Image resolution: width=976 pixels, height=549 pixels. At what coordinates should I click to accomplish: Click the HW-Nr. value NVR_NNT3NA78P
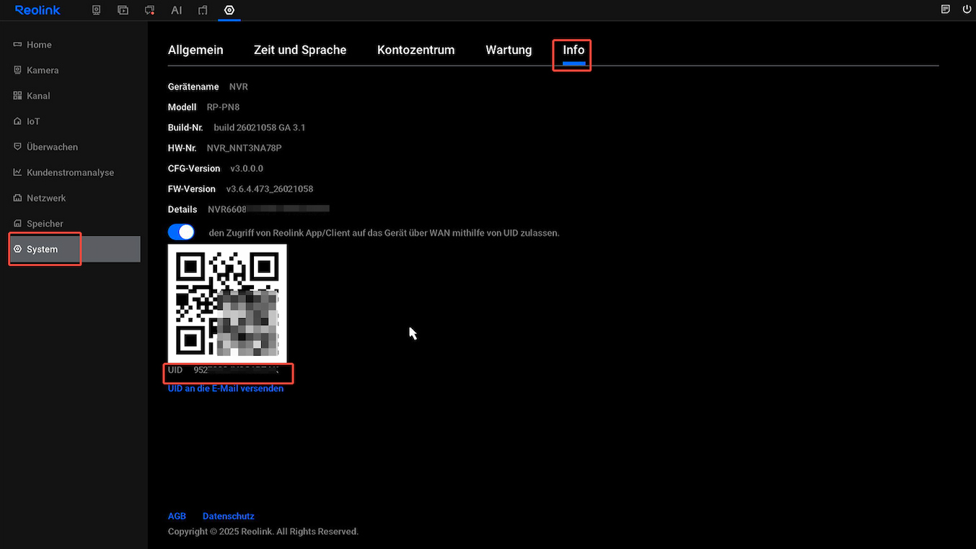click(245, 148)
